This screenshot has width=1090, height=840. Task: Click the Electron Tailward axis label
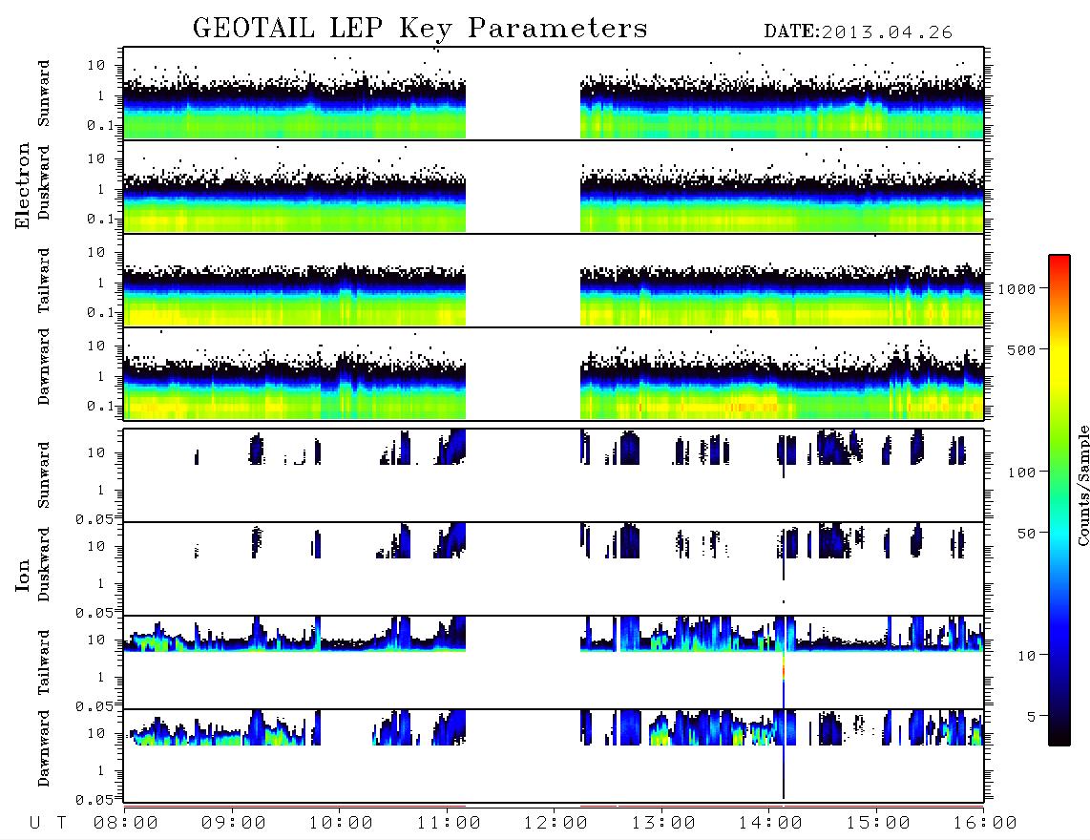(x=44, y=281)
